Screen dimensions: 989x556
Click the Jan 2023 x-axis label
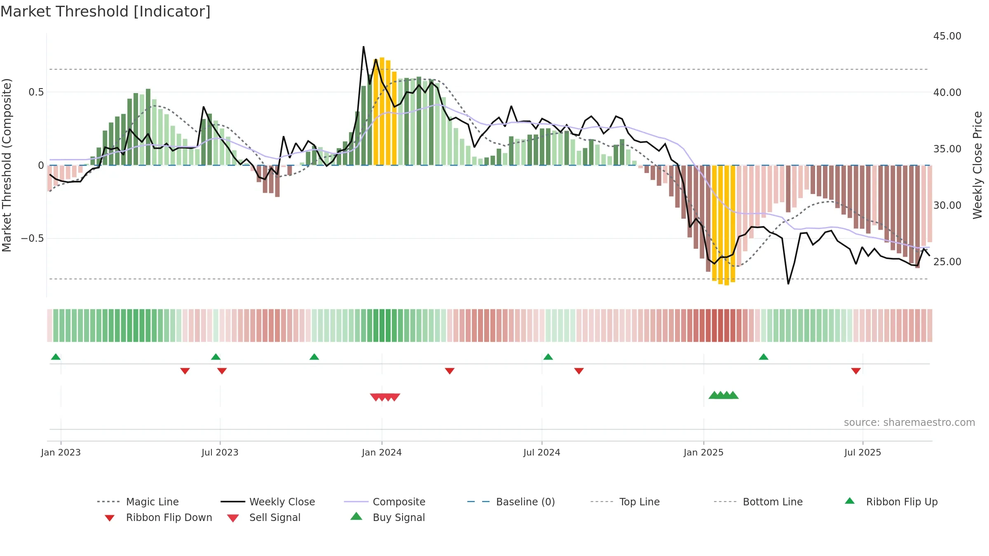pos(61,453)
